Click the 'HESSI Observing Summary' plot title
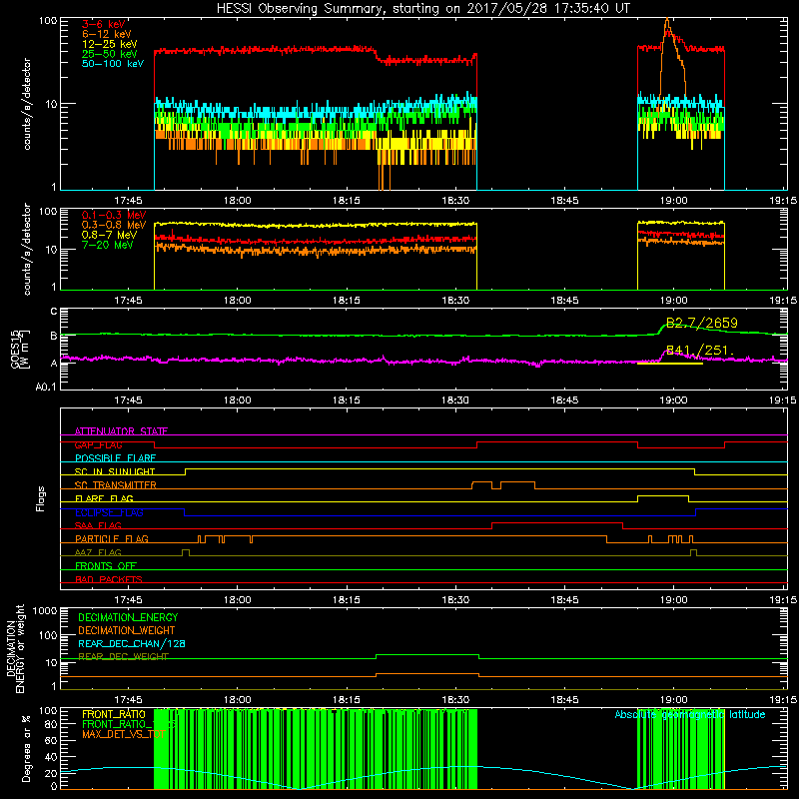This screenshot has height=799, width=799. coord(423,8)
